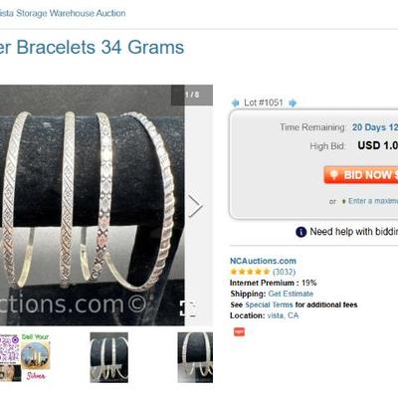398x398 pixels.
Task: Click the main bracelets photo
Action: pyautogui.click(x=93, y=205)
